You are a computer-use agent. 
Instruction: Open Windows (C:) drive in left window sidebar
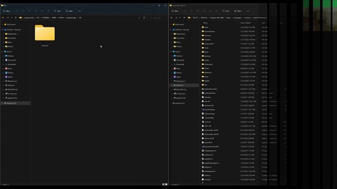pos(11,81)
